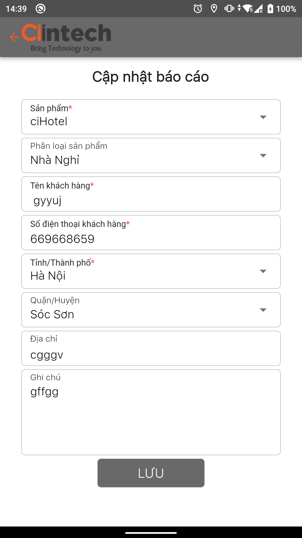This screenshot has height=538, width=302.
Task: Tap the Wi-Fi signal status icon
Action: 247,9
